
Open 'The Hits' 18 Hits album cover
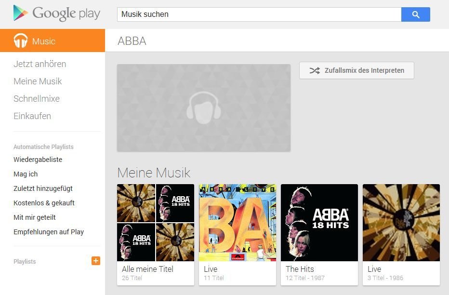coord(319,223)
